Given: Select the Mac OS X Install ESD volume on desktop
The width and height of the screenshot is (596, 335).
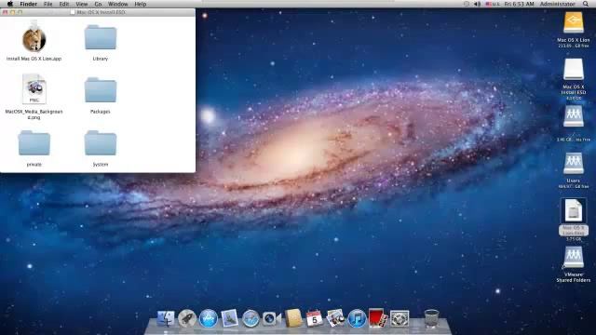Looking at the screenshot, I should [574, 70].
